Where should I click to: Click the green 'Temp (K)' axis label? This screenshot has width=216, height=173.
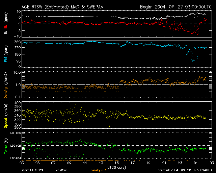pyautogui.click(x=6, y=146)
